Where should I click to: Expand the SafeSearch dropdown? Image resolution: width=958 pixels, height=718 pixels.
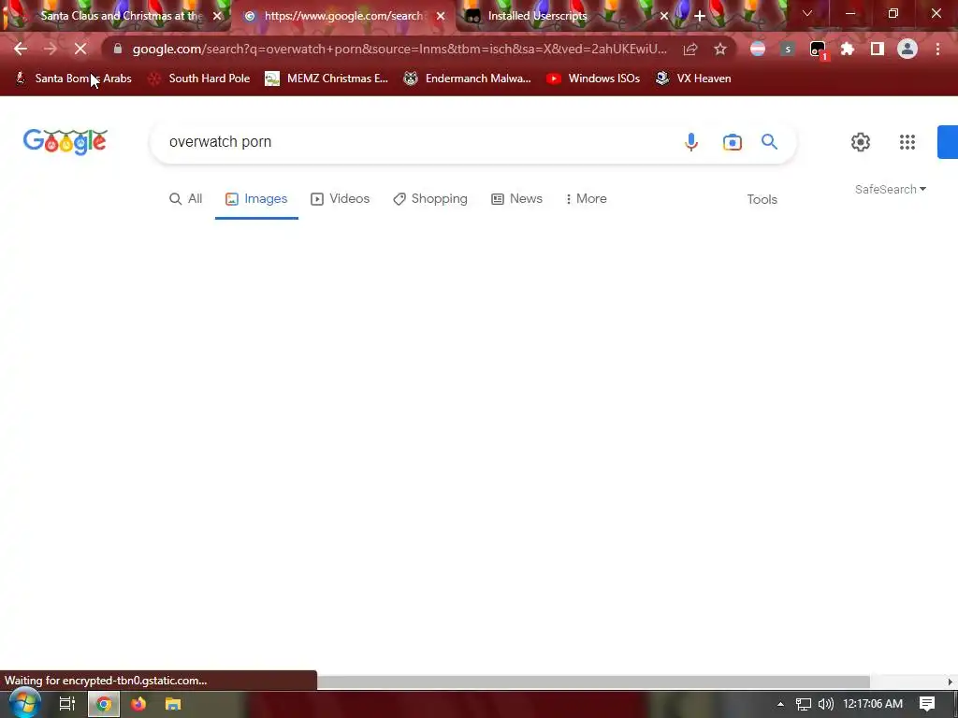[x=891, y=189]
